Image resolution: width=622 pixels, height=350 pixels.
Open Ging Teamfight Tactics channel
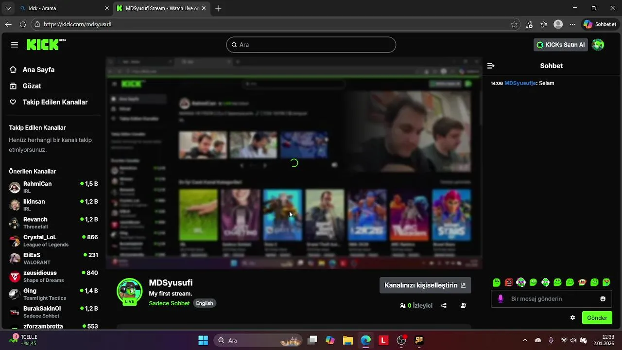(53, 294)
